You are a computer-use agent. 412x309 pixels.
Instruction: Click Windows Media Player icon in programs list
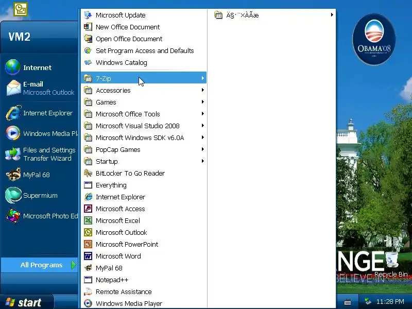[88, 303]
